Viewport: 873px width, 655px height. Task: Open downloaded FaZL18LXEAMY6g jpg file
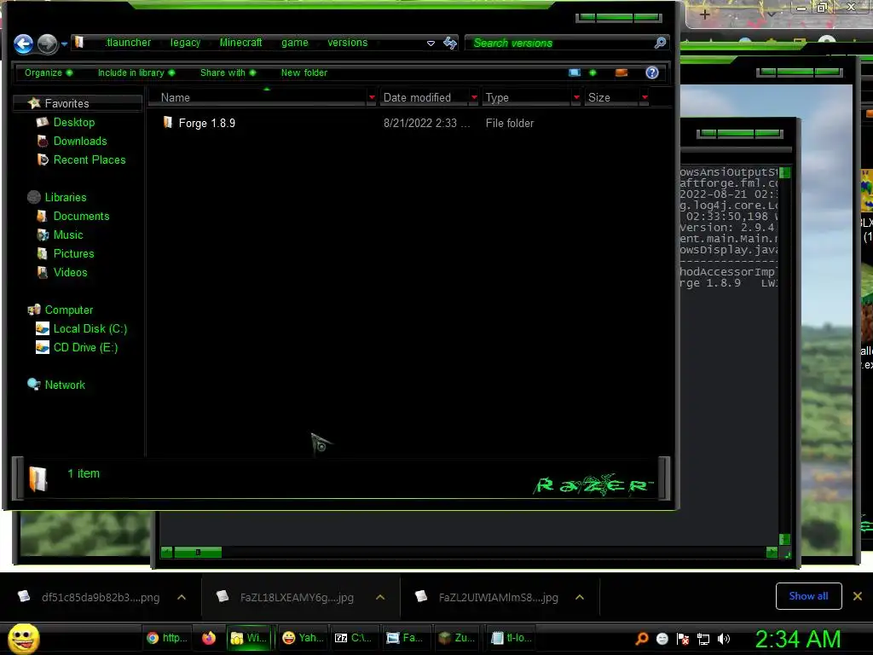(297, 597)
